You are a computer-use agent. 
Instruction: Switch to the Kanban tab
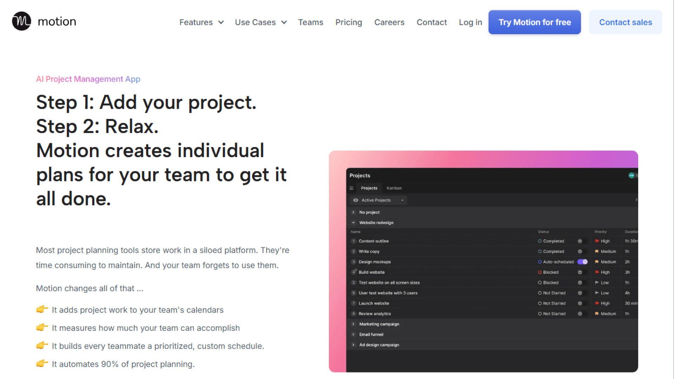394,188
